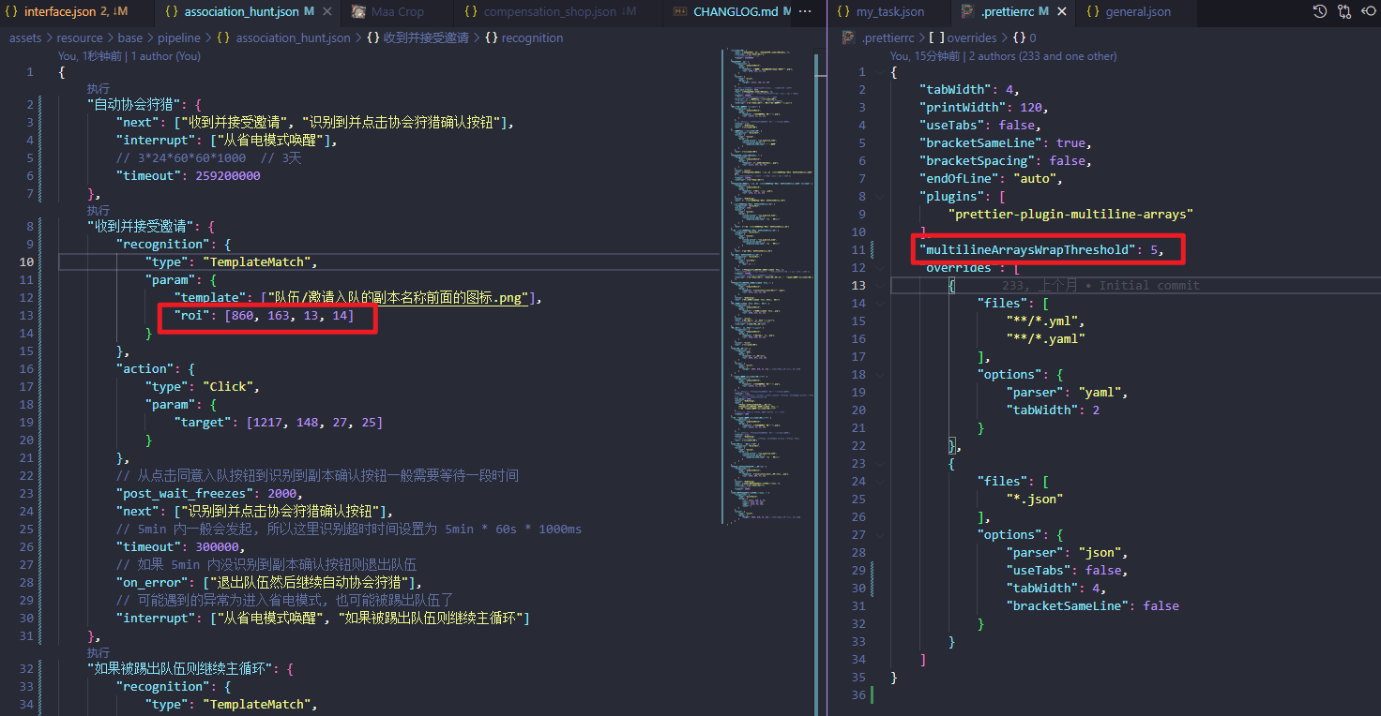Switch to the general.json tab

[x=1136, y=12]
